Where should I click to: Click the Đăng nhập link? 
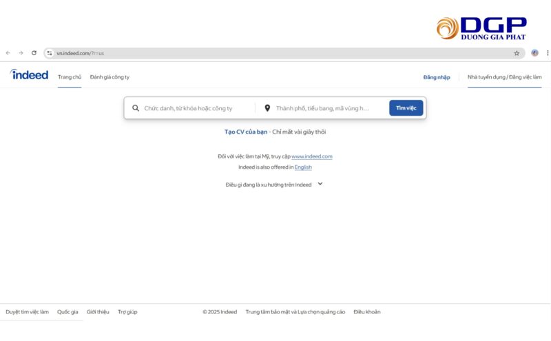click(437, 77)
